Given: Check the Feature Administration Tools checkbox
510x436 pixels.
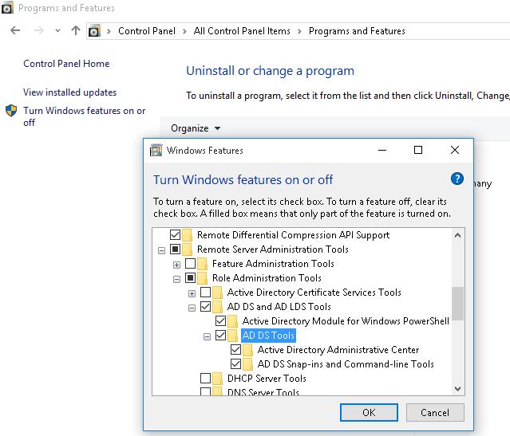Looking at the screenshot, I should (190, 264).
